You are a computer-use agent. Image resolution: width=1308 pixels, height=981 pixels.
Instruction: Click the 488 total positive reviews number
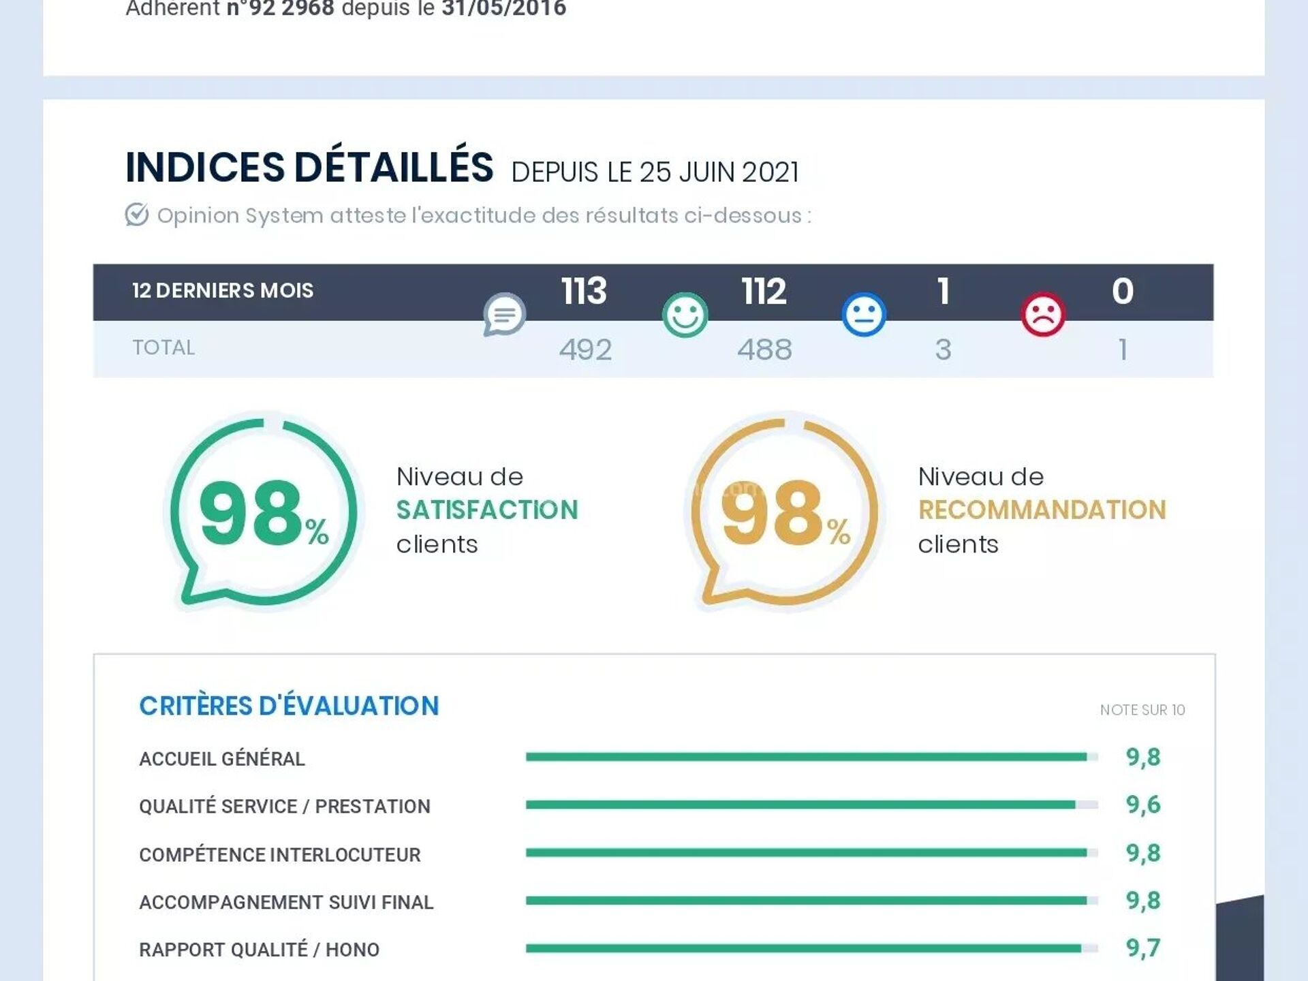point(764,350)
